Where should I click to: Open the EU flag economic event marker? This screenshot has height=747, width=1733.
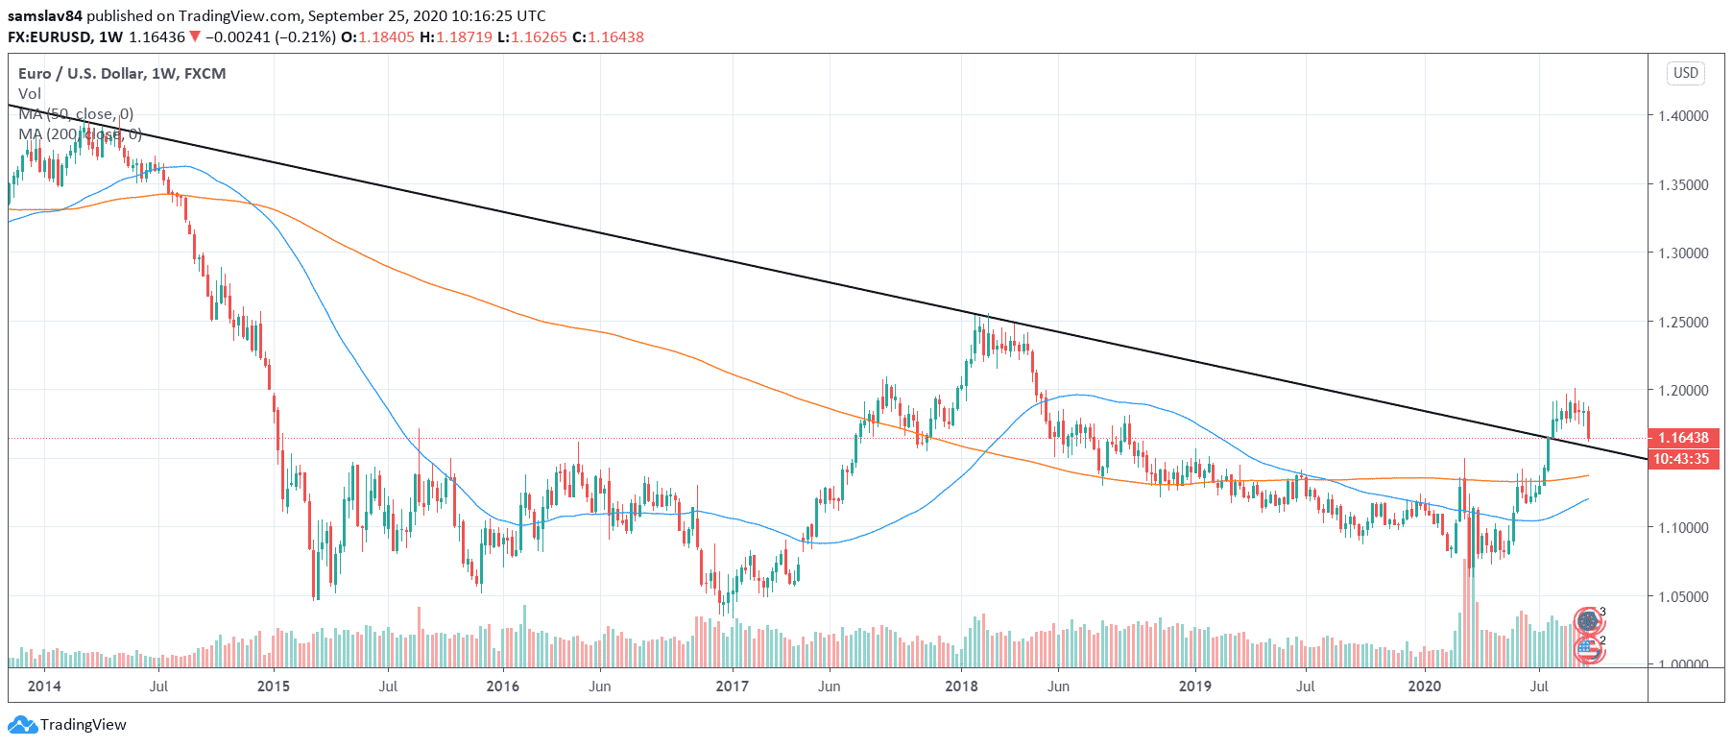coord(1588,621)
